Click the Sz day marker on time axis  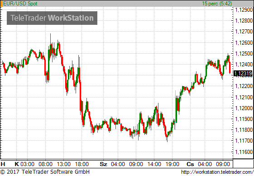[x=103, y=164]
